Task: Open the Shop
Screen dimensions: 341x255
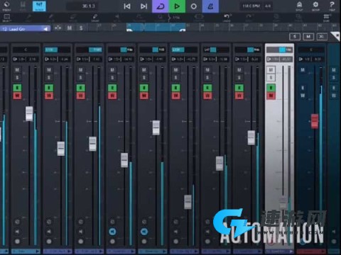Action: click(299, 6)
